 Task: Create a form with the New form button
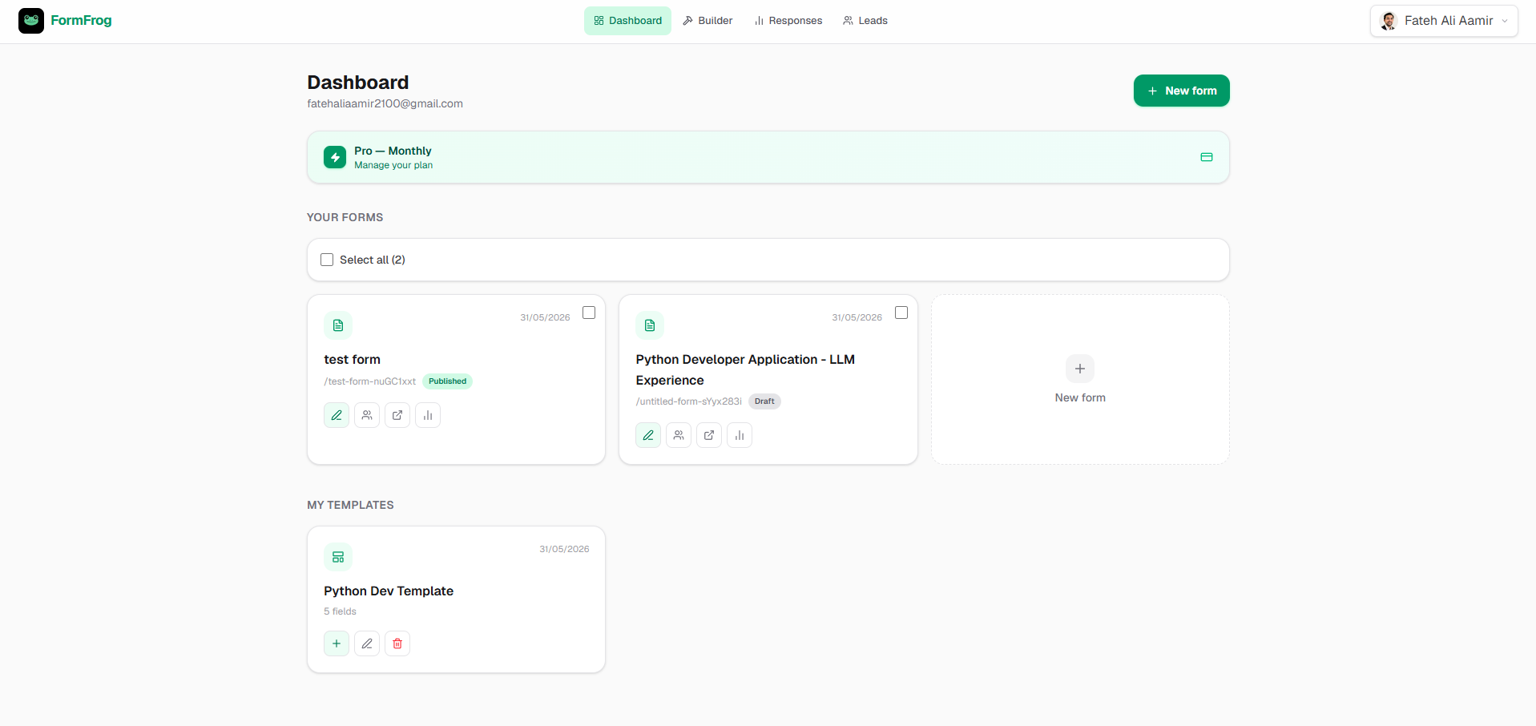(1181, 91)
